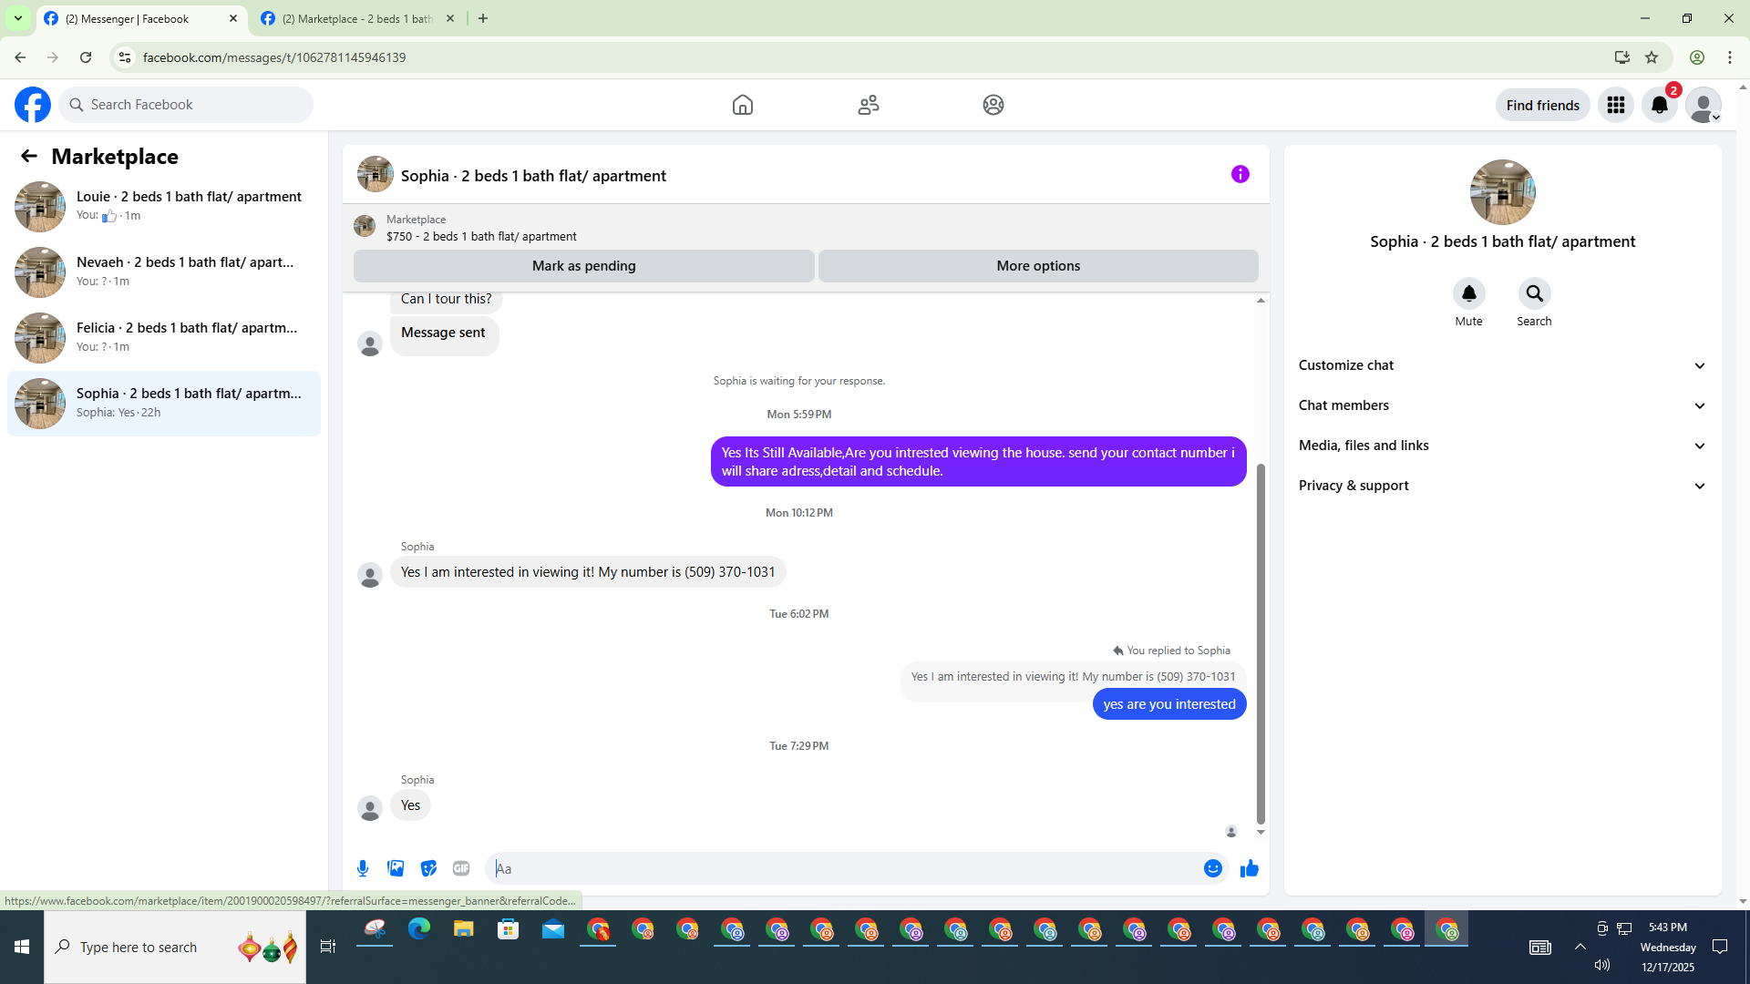Image resolution: width=1750 pixels, height=984 pixels.
Task: Click Mark as pending button
Action: [x=583, y=266]
